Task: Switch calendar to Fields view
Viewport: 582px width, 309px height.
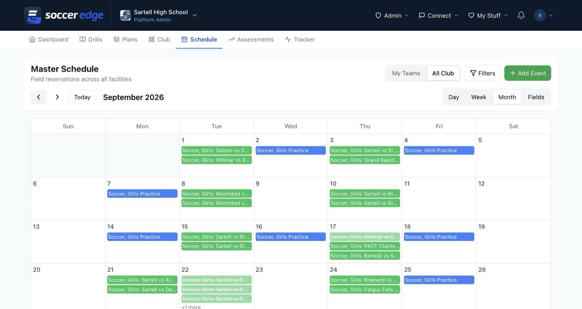Action: point(536,97)
